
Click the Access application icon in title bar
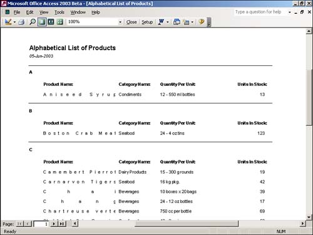coord(4,4)
